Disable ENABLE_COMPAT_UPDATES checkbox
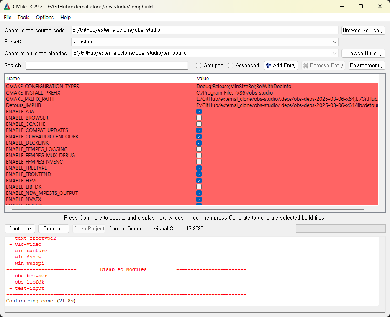Screen dimensions: 390x317 point(199,130)
